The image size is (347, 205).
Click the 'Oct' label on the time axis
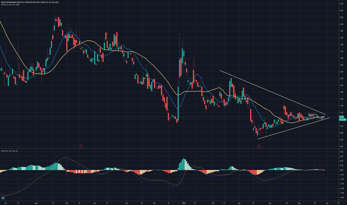95,203
